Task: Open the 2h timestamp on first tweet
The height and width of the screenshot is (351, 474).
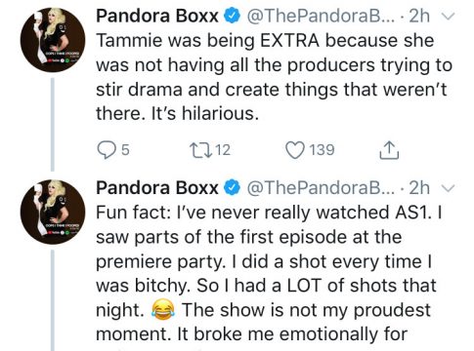Action: point(419,16)
